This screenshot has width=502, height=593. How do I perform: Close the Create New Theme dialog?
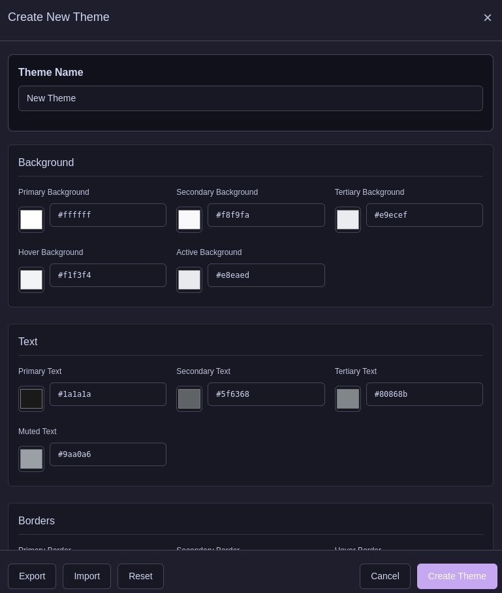pos(487,18)
